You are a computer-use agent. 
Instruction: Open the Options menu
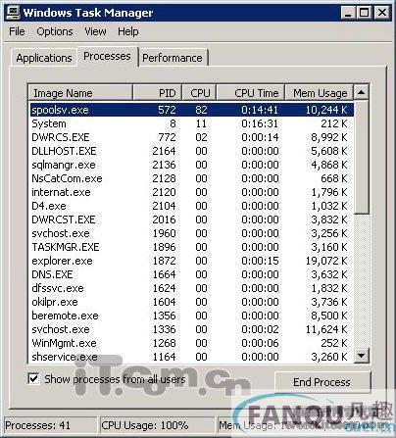coord(55,31)
